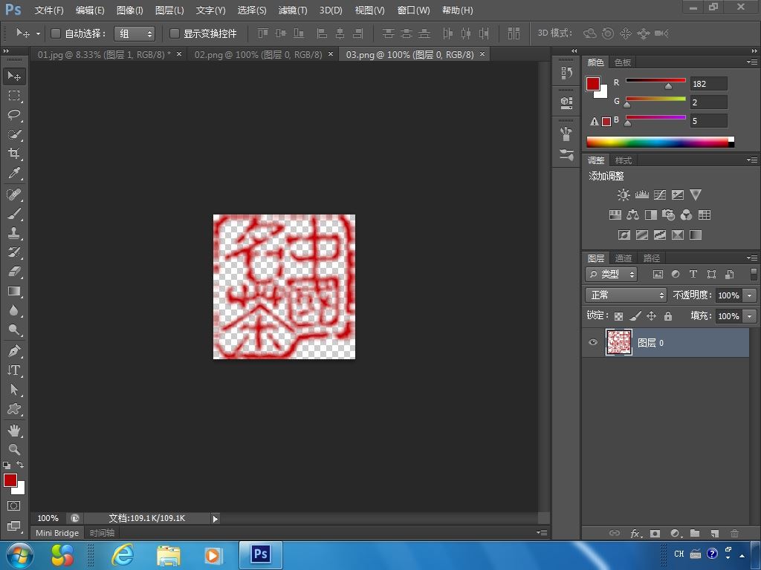Open the 滤镜(T) menu

[x=293, y=10]
